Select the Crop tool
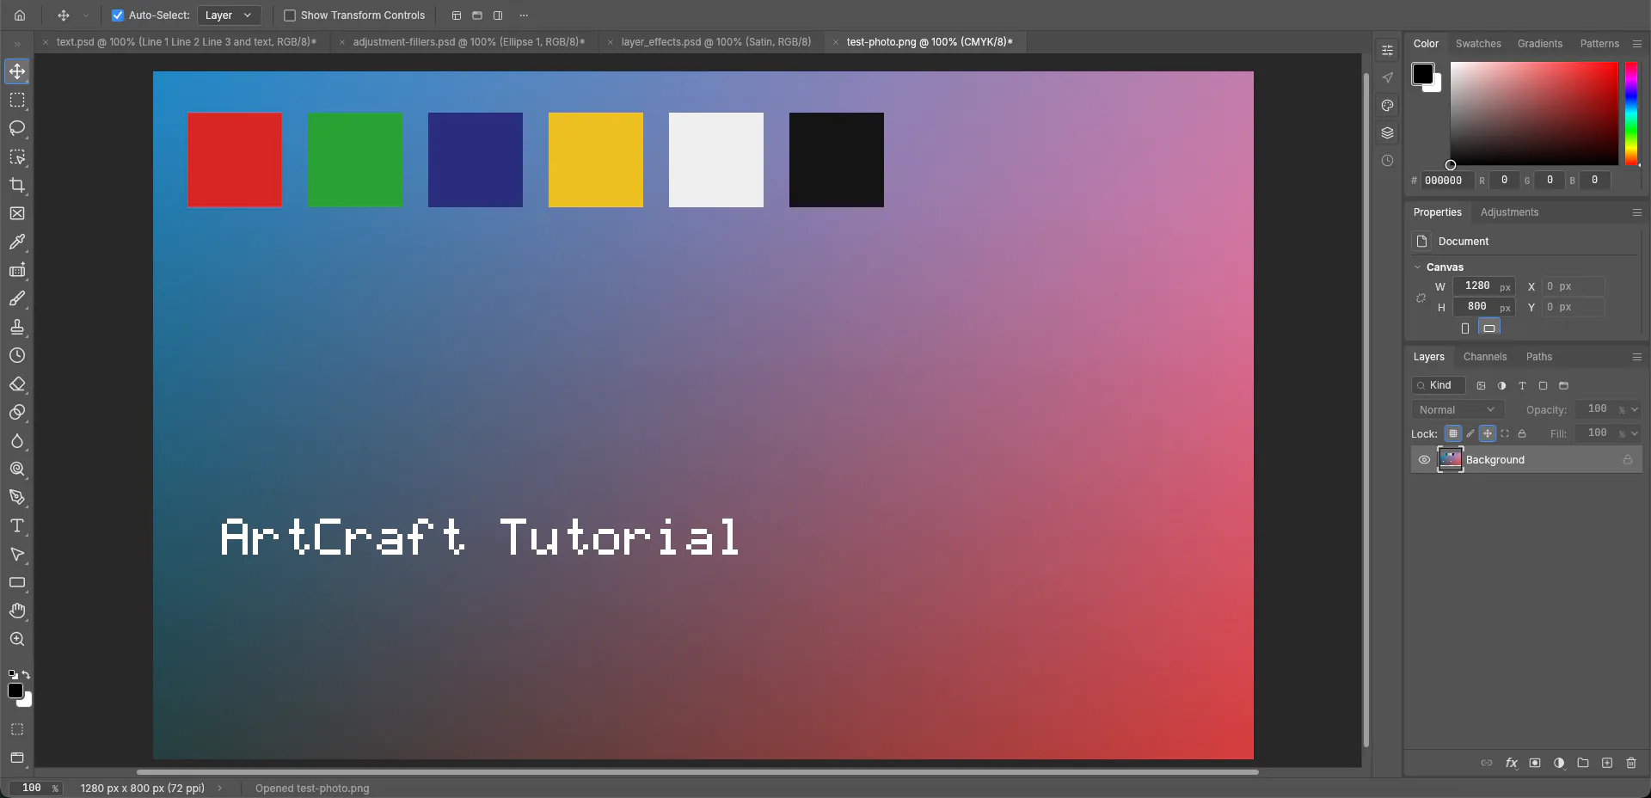The width and height of the screenshot is (1651, 798). pos(17,185)
